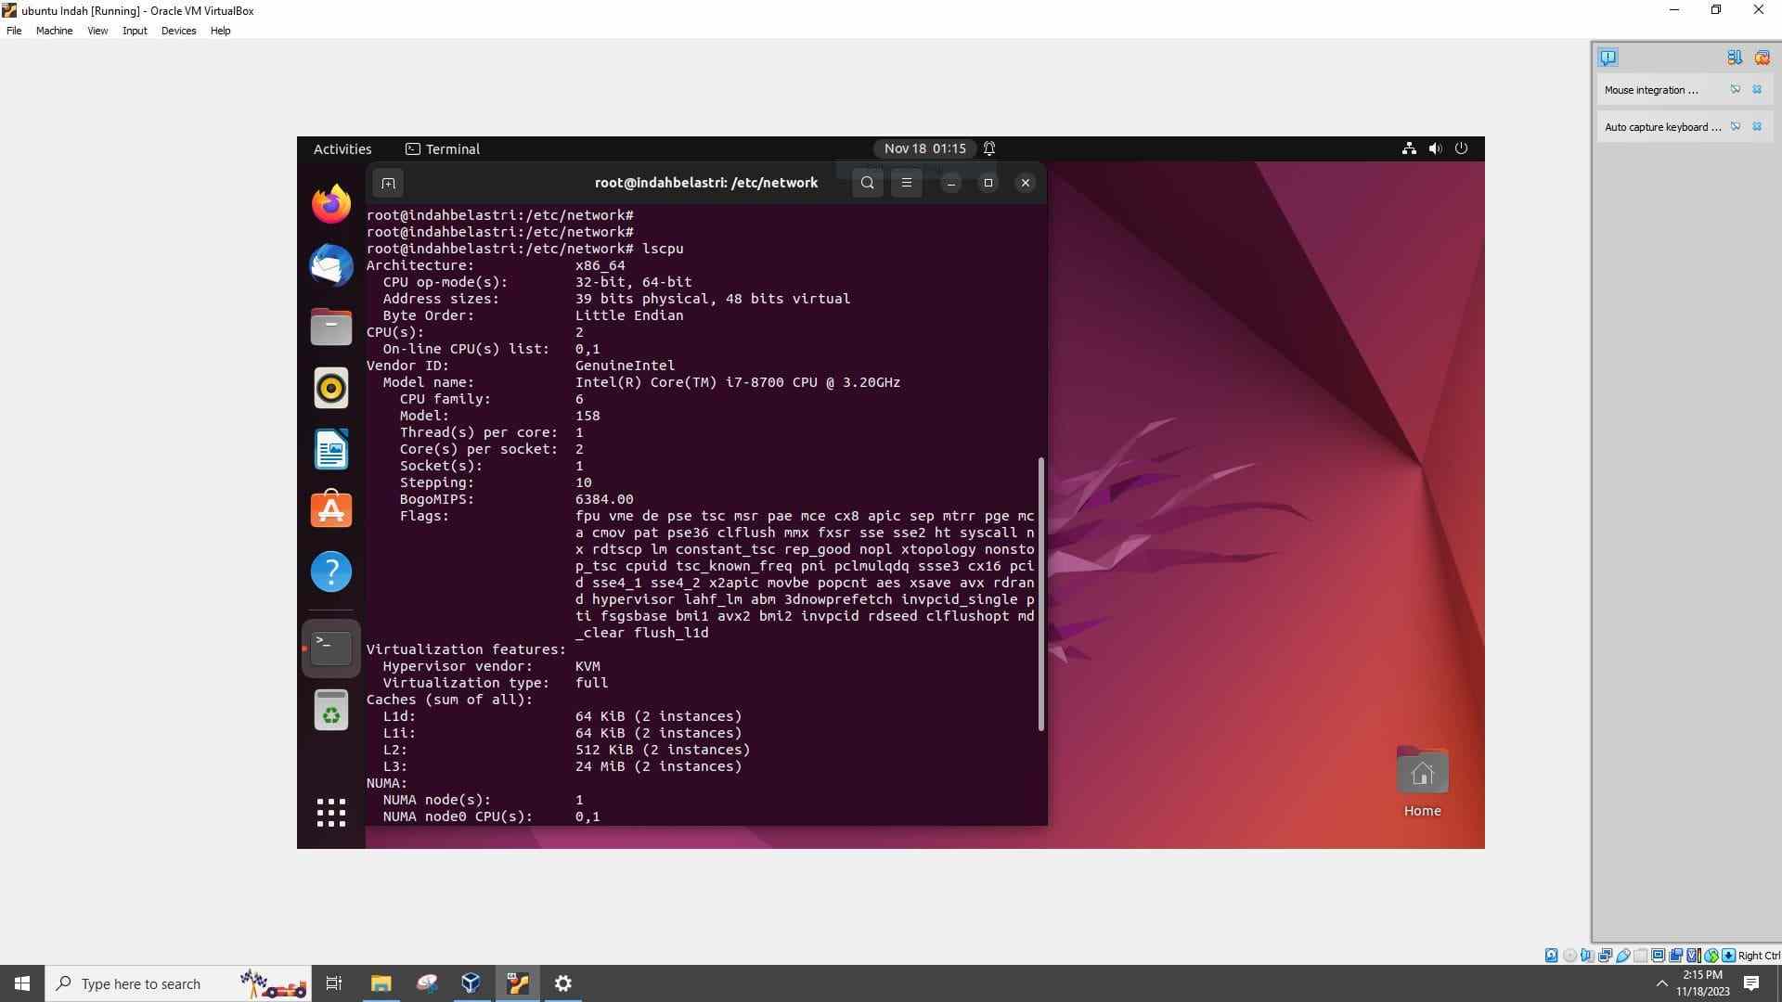Add a new terminal tab
Image resolution: width=1782 pixels, height=1002 pixels.
[388, 183]
